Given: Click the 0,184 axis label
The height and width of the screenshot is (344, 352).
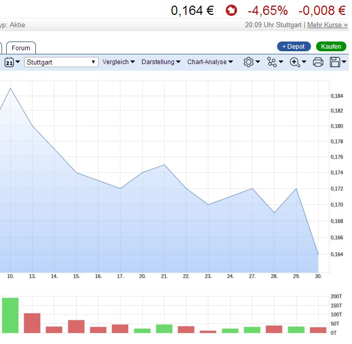Looking at the screenshot, I should coord(337,96).
